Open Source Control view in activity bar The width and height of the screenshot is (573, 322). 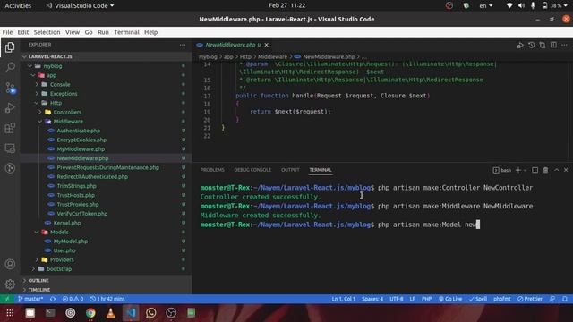(x=10, y=88)
